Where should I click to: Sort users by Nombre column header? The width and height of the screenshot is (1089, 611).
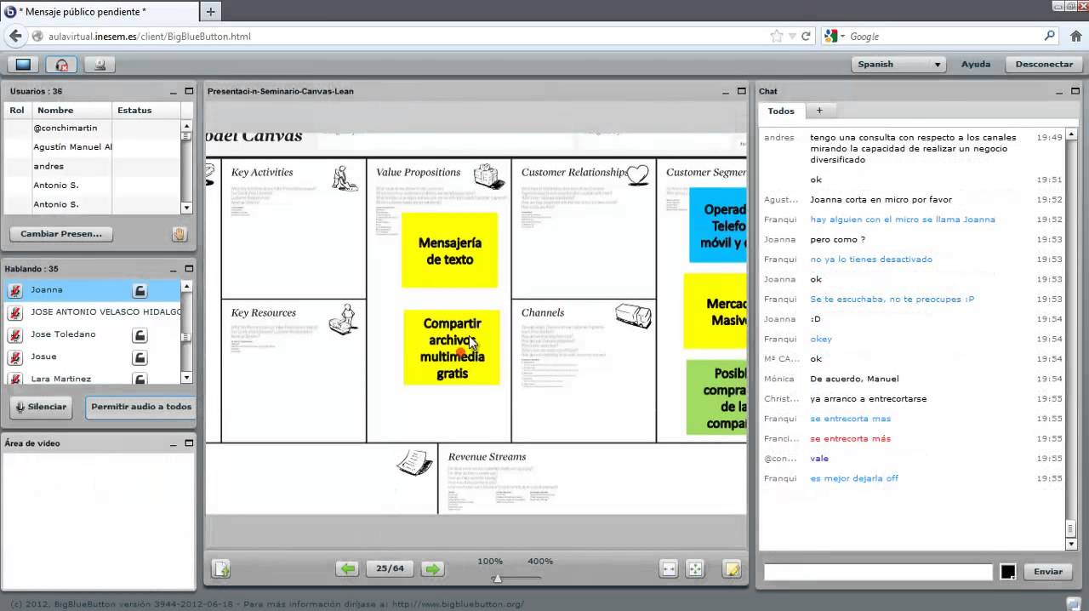[x=72, y=111]
